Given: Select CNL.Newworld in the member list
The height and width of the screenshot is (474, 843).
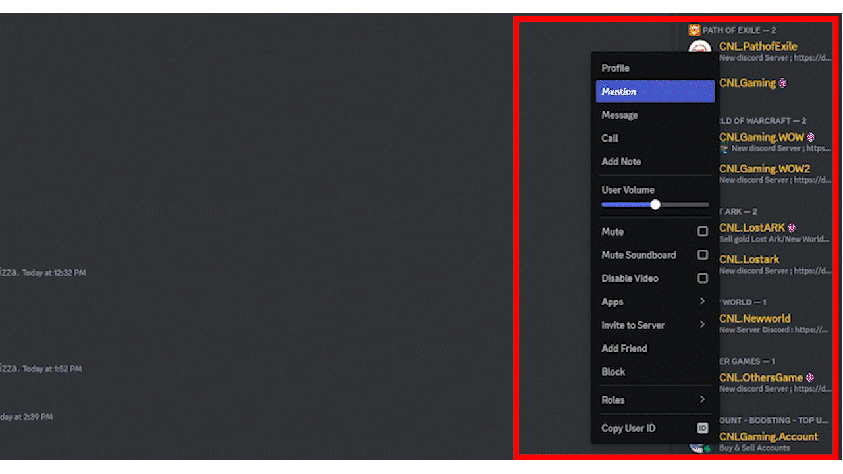Looking at the screenshot, I should [x=755, y=319].
